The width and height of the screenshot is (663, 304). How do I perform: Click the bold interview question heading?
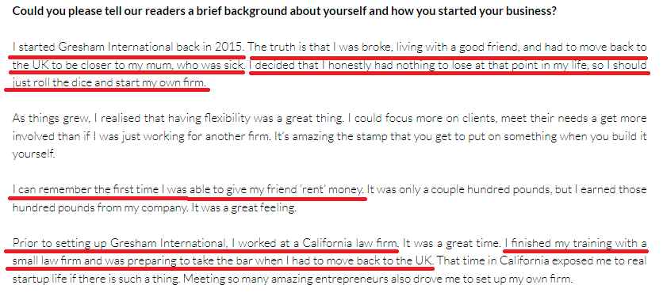pos(285,11)
